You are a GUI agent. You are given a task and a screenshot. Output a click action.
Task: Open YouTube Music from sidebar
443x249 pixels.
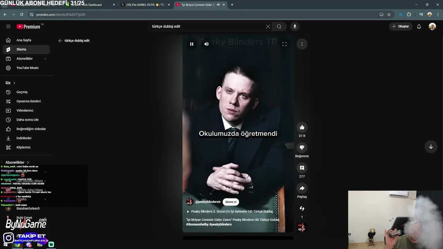point(26,68)
